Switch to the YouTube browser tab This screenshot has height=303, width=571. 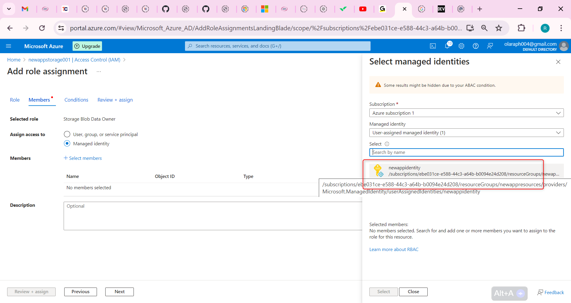363,9
